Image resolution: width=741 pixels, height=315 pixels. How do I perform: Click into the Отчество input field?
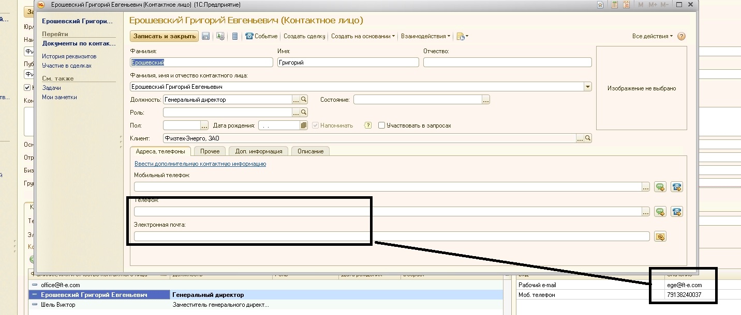(x=507, y=62)
